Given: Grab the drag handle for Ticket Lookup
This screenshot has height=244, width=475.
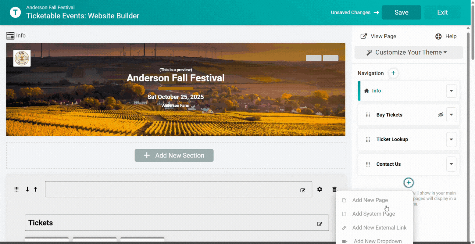Looking at the screenshot, I should coord(368,139).
